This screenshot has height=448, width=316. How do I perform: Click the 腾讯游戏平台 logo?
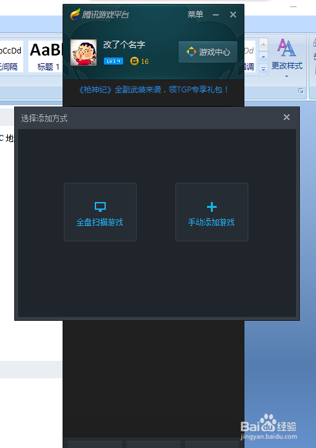pos(99,14)
